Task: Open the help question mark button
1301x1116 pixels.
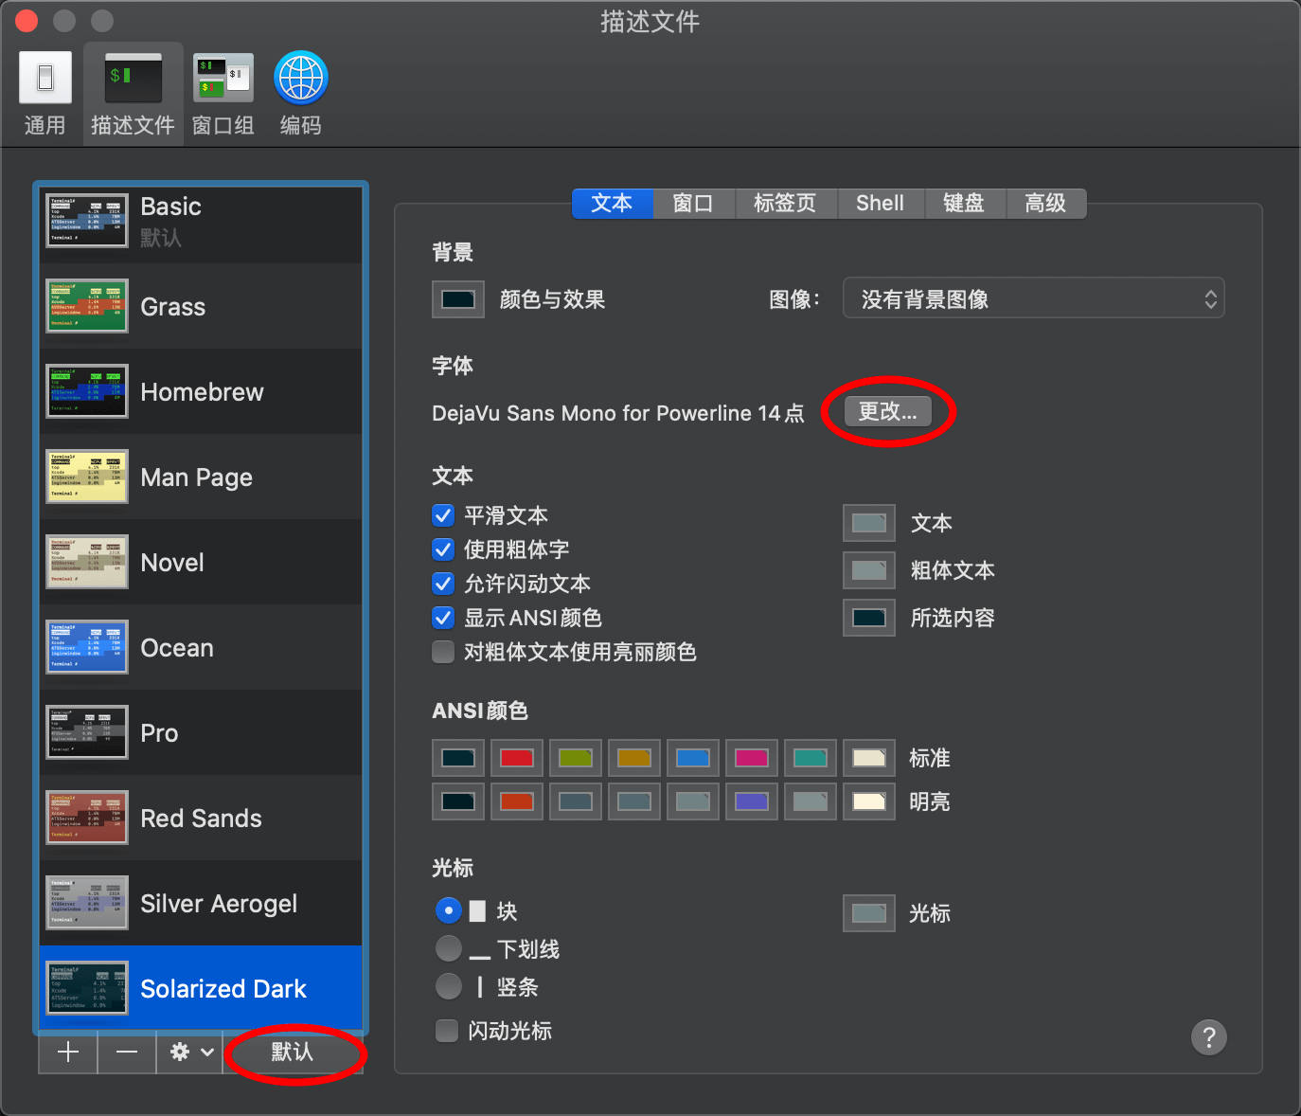Action: tap(1208, 1037)
